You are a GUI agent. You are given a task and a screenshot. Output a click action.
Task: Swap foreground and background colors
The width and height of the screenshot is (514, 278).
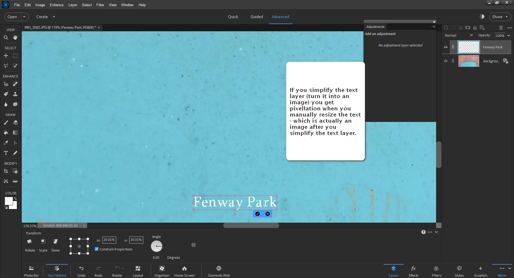point(15,199)
